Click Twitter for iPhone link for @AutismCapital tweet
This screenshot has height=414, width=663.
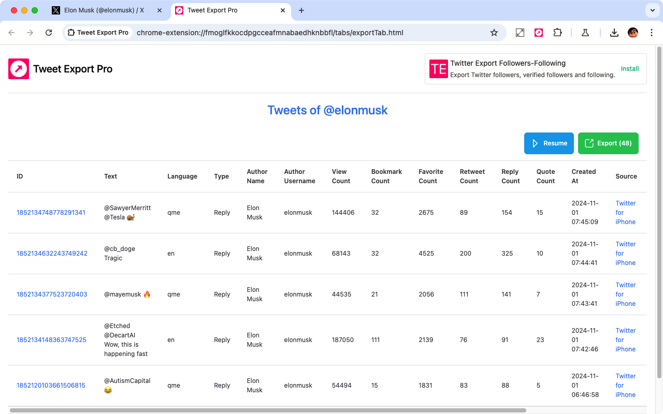tap(626, 386)
